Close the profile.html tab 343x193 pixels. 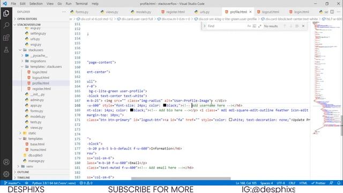point(250,12)
